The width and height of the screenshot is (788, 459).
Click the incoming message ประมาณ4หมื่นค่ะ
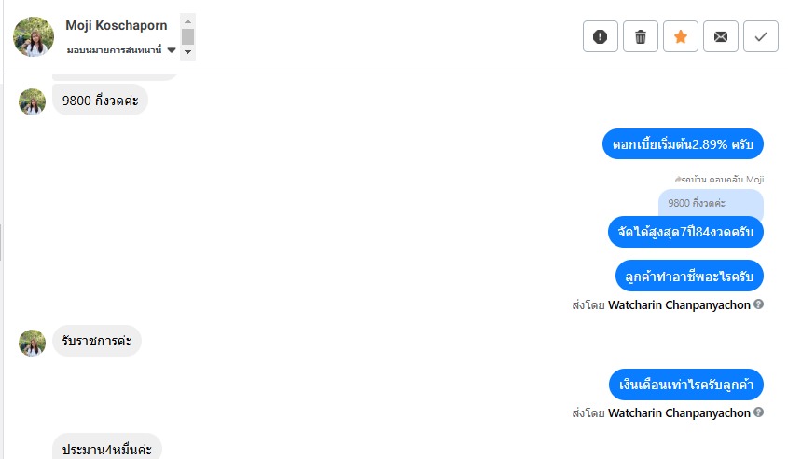106,448
